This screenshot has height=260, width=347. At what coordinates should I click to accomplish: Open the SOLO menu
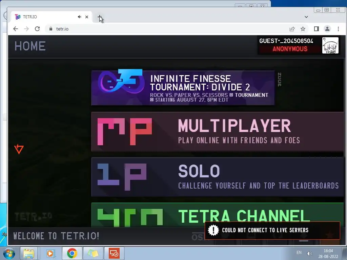[218, 177]
